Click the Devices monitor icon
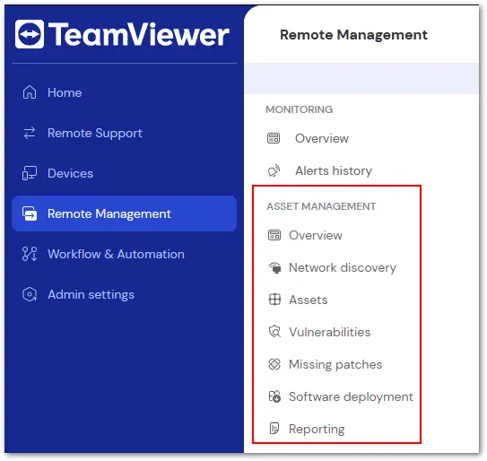The width and height of the screenshot is (487, 461). [x=30, y=173]
